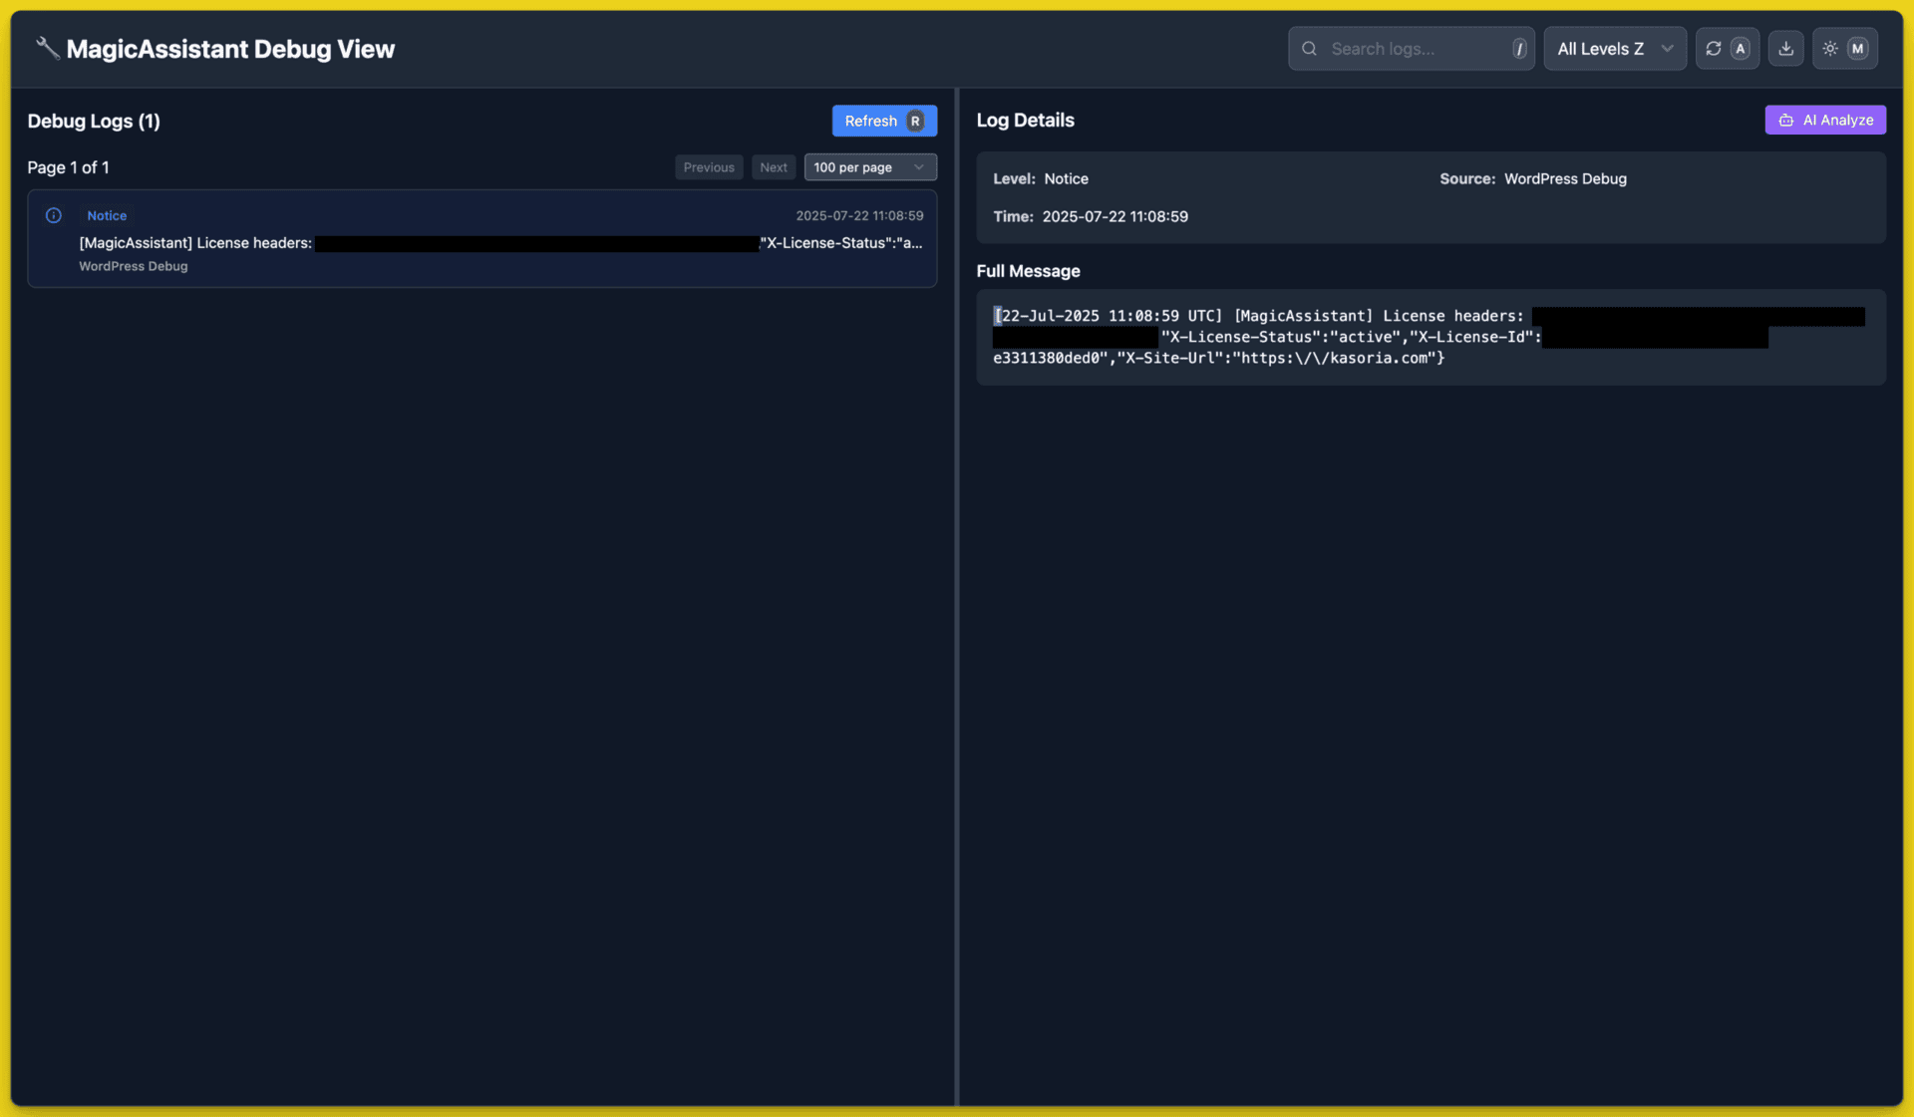Click the auto-refresh arrows icon in header
This screenshot has width=1914, height=1117.
pyautogui.click(x=1713, y=49)
